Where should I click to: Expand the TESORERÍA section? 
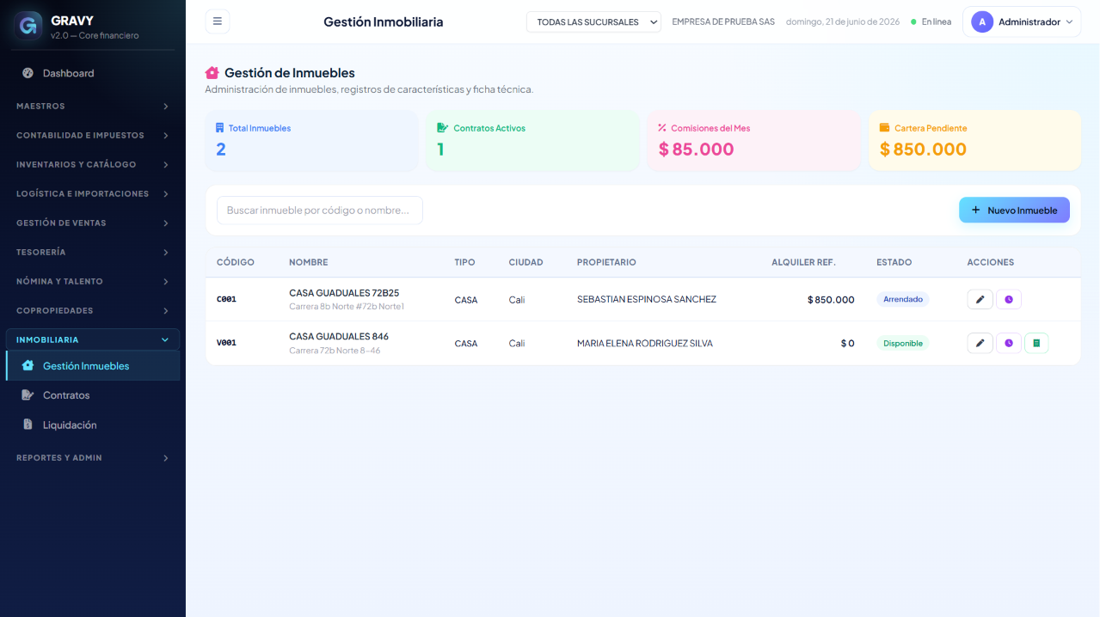click(x=93, y=252)
